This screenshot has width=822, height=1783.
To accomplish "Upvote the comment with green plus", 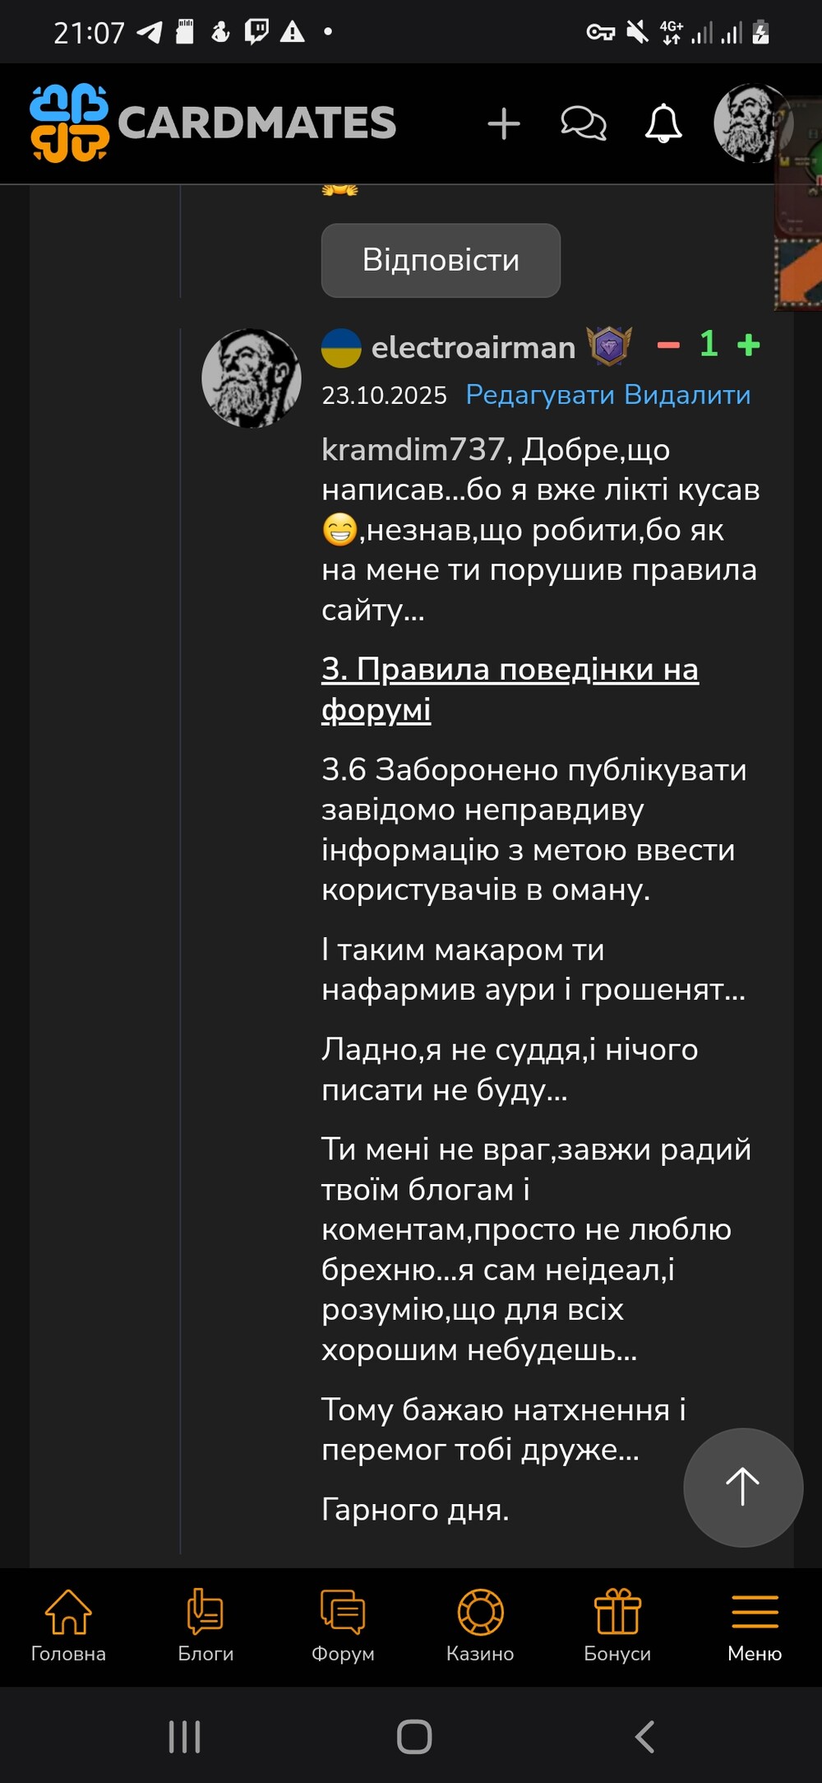I will 748,346.
